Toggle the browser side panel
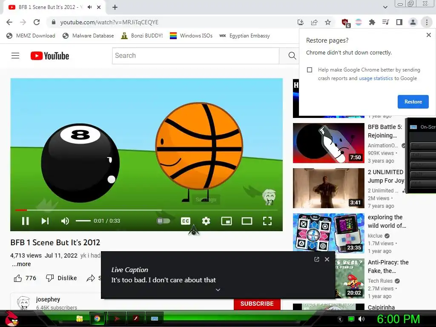 399,22
